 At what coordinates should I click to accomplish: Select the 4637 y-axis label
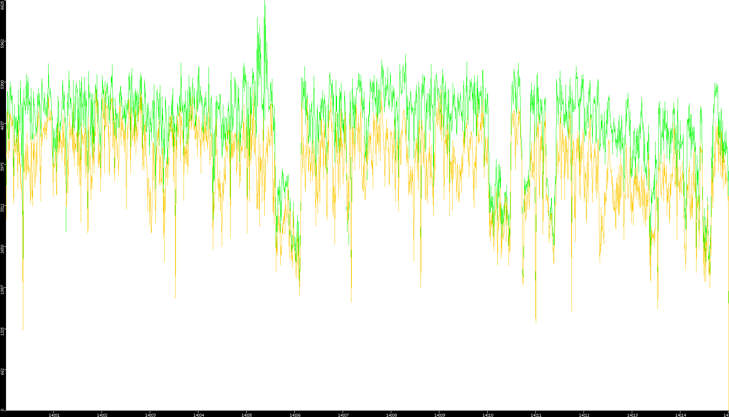pyautogui.click(x=2, y=126)
